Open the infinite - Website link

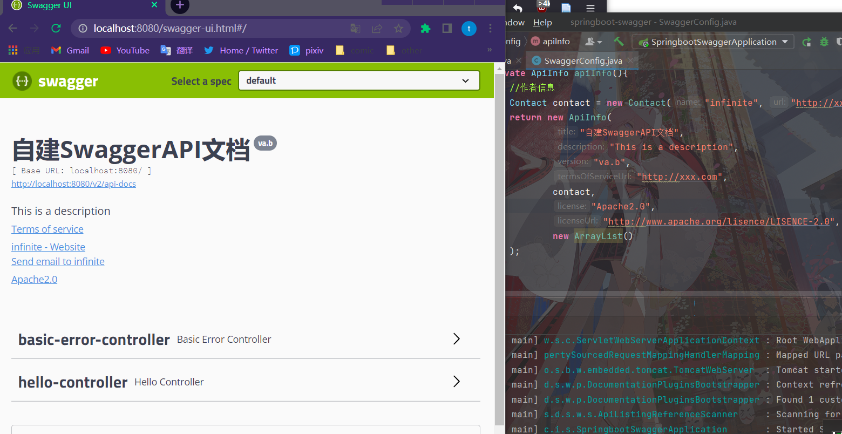coord(48,247)
